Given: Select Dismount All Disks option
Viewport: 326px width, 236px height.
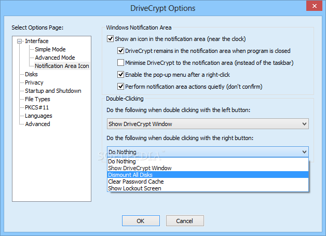Looking at the screenshot, I should coord(208,175).
